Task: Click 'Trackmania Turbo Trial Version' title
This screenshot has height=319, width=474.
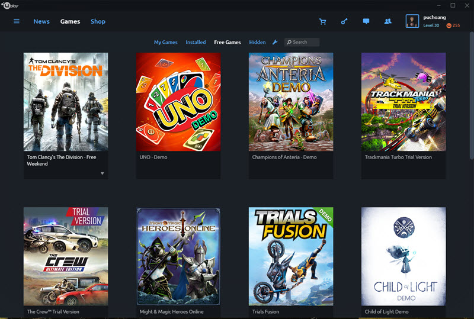Action: coord(398,157)
